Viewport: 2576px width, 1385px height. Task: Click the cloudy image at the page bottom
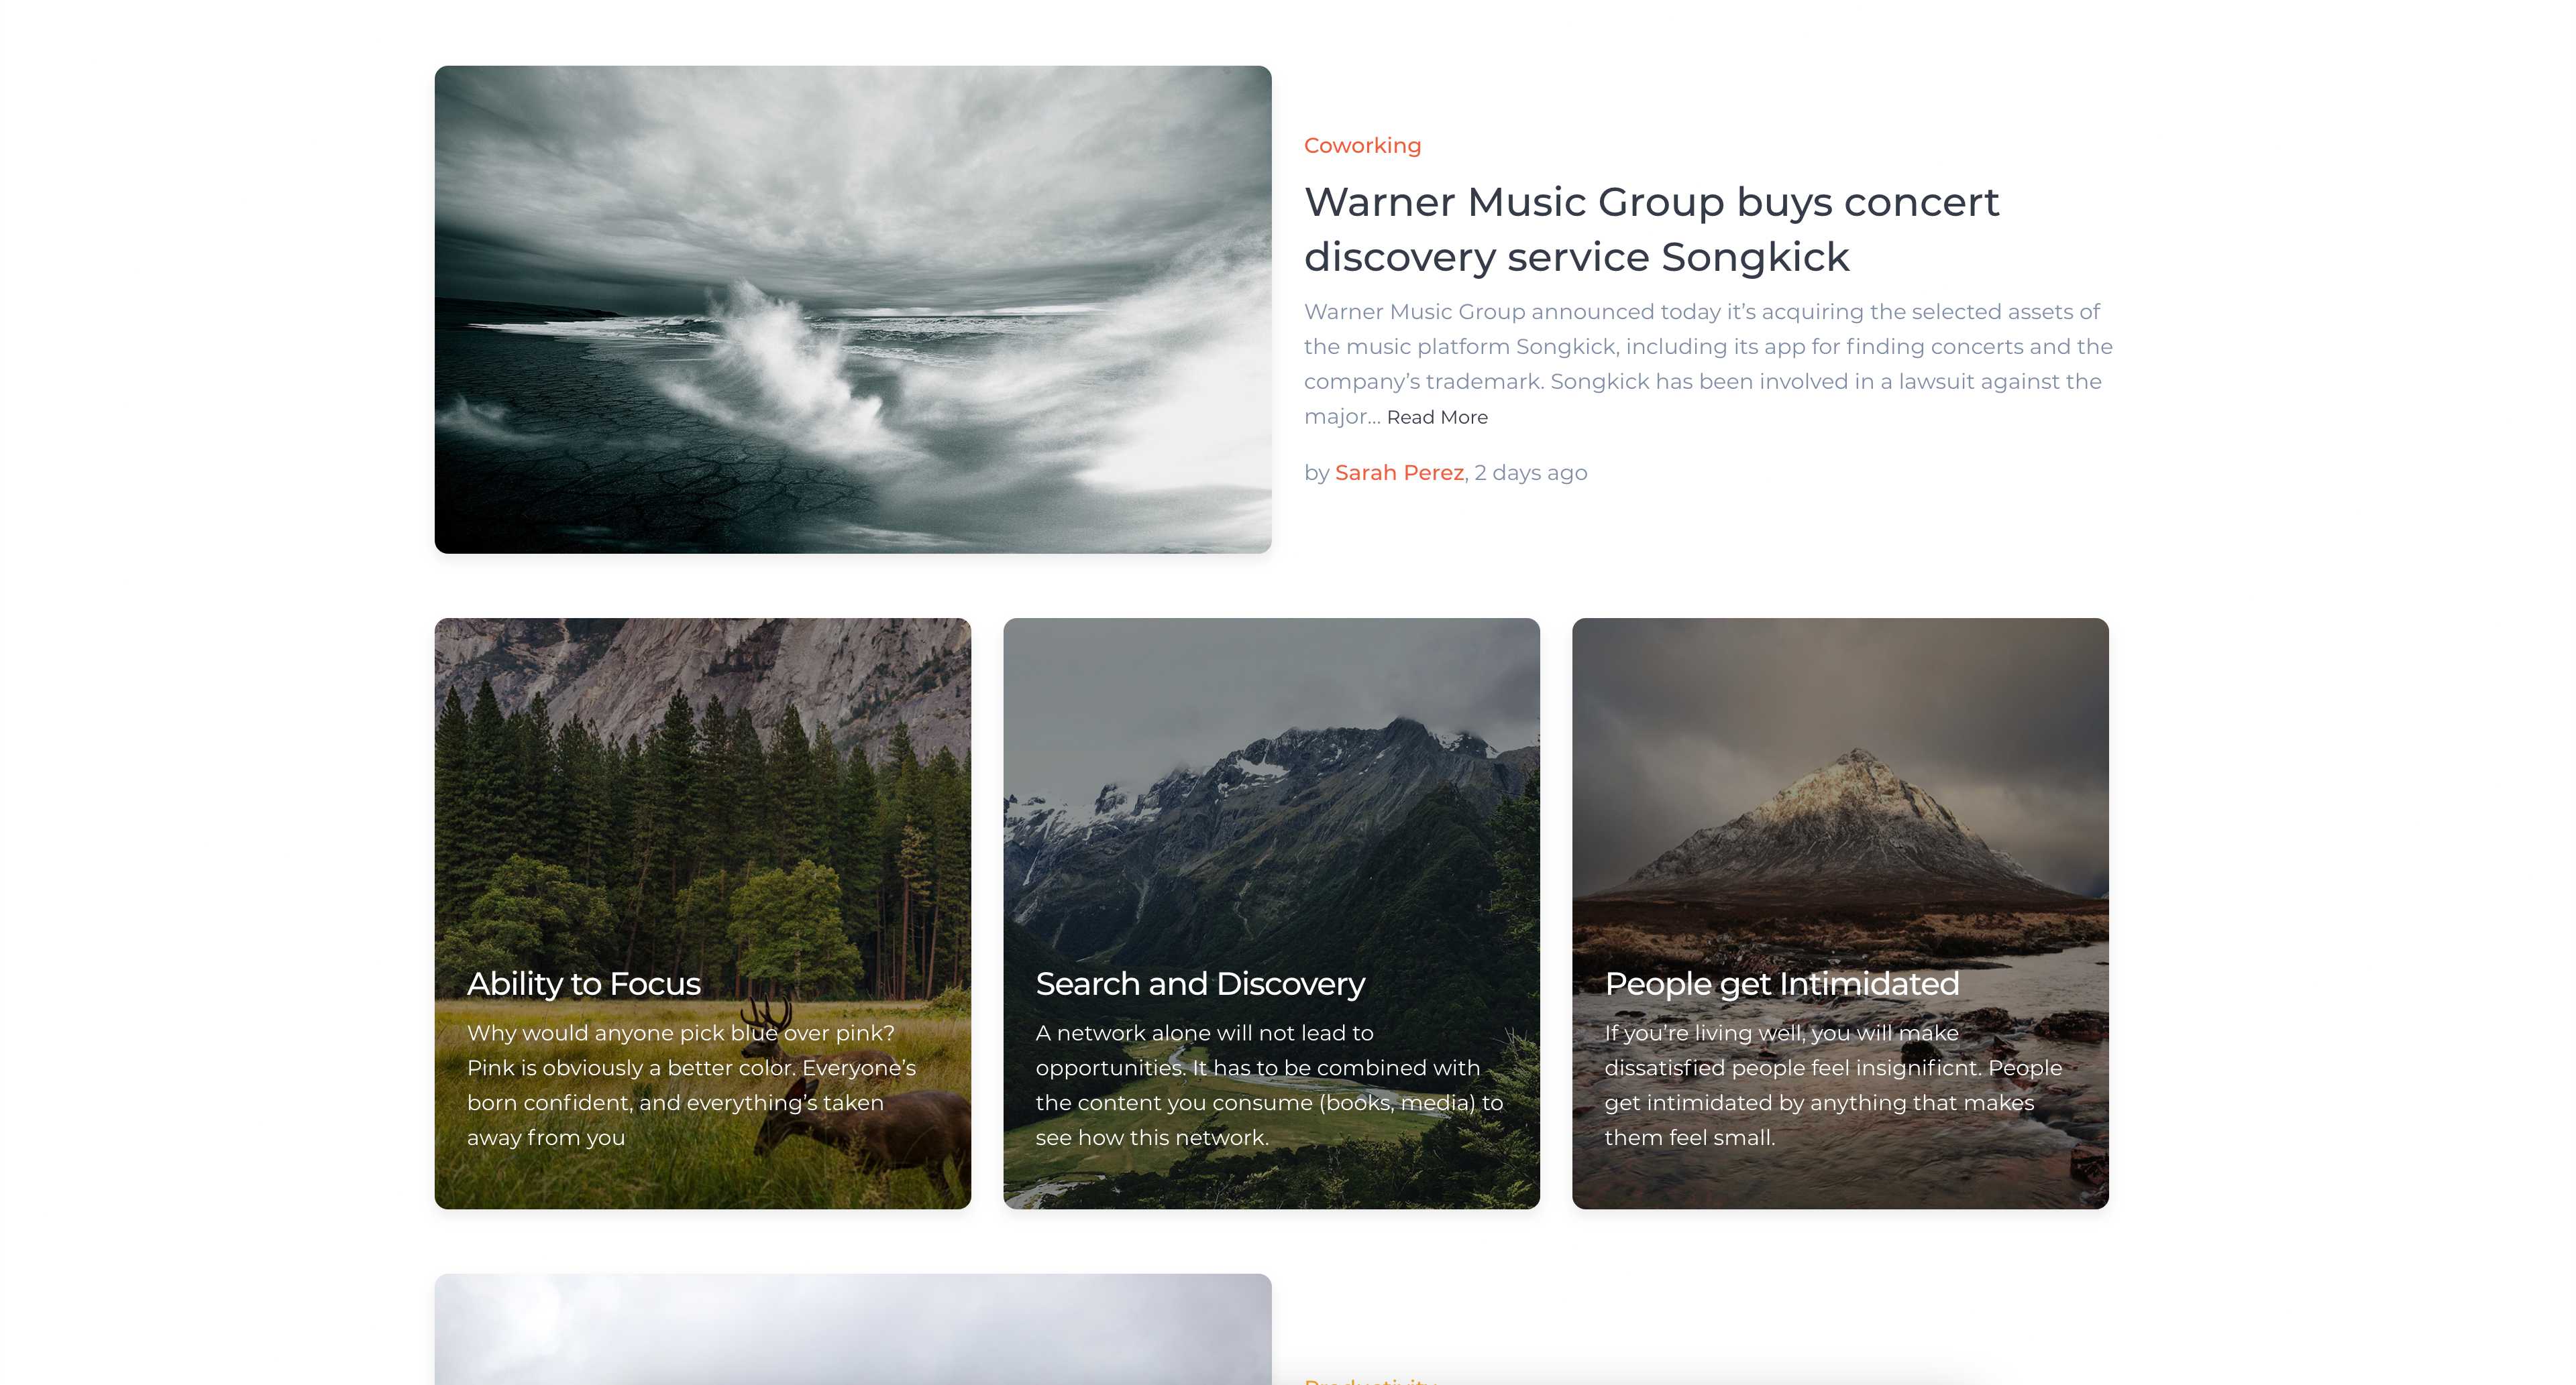(852, 1329)
